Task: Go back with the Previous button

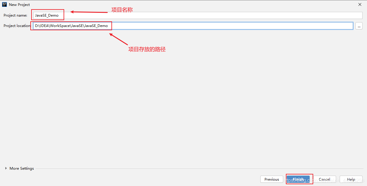Action: click(272, 179)
